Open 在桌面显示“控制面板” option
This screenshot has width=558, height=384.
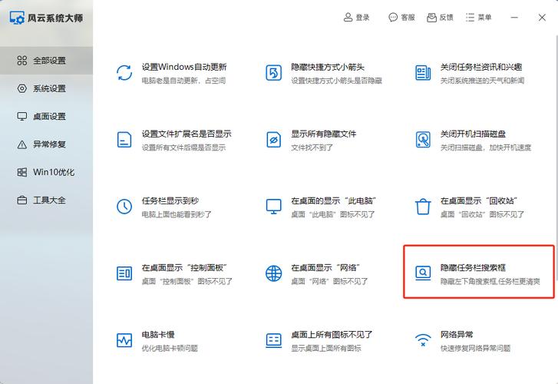pyautogui.click(x=184, y=268)
